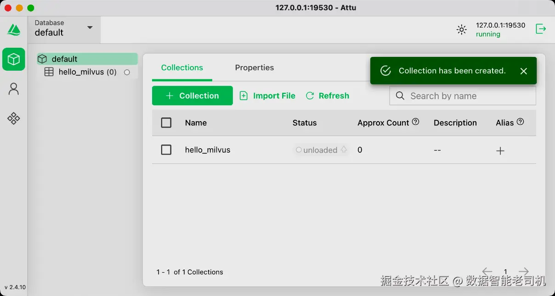Click the Refresh button

click(x=328, y=95)
